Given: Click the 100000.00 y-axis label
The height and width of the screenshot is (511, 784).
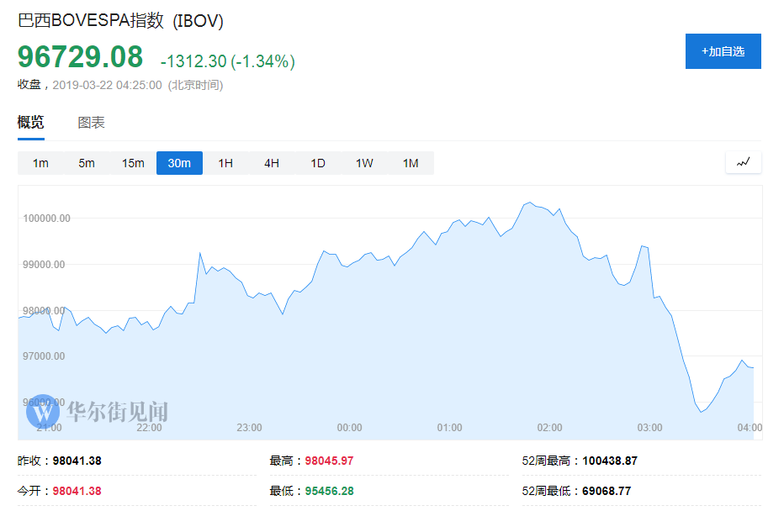Looking at the screenshot, I should [x=46, y=219].
